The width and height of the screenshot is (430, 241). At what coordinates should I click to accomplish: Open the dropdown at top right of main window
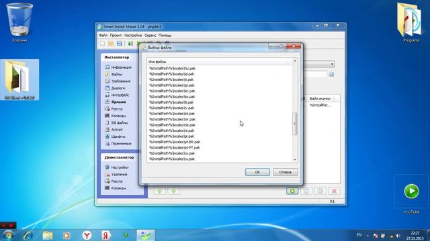coord(332,64)
